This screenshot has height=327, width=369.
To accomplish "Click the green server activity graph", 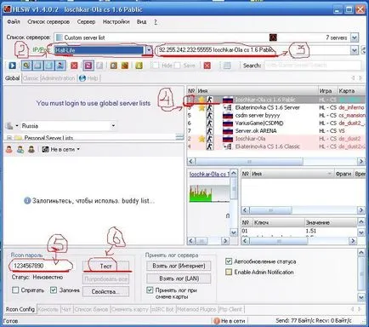I will pyautogui.click(x=209, y=193).
